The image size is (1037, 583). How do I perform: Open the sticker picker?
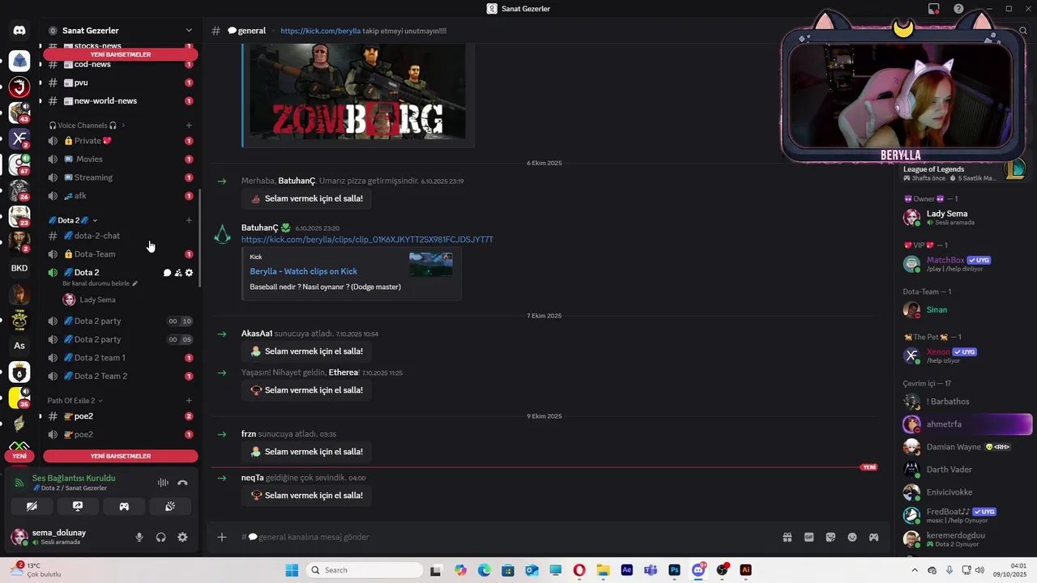coord(830,537)
